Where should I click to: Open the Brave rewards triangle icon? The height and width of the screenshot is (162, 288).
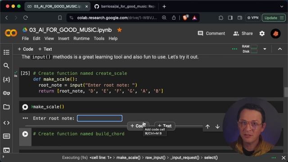194,18
